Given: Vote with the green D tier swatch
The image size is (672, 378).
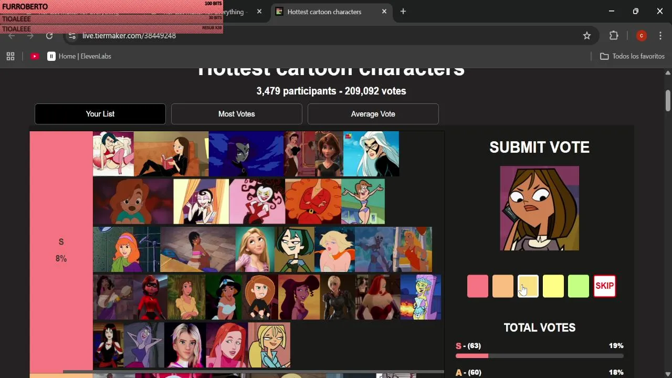Looking at the screenshot, I should click(x=579, y=286).
